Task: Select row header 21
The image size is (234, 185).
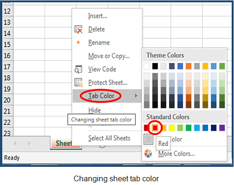Action: click(8, 111)
